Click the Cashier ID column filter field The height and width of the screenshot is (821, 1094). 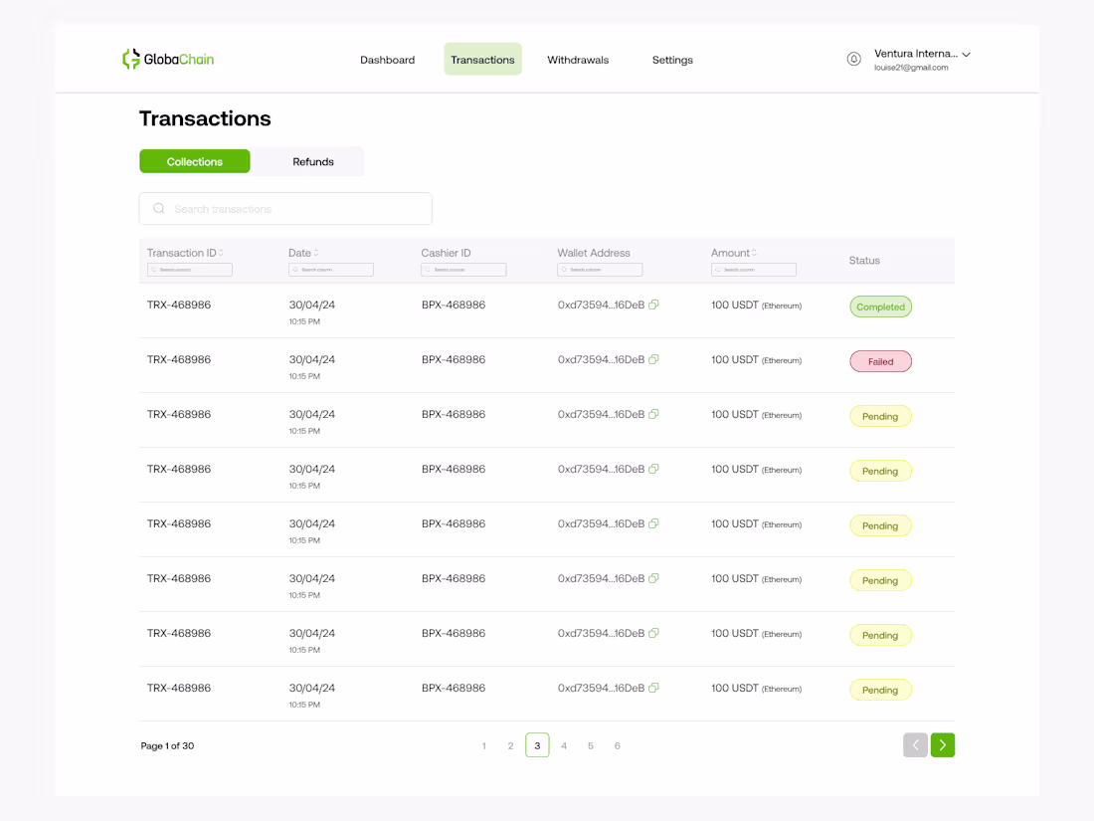[x=462, y=269]
